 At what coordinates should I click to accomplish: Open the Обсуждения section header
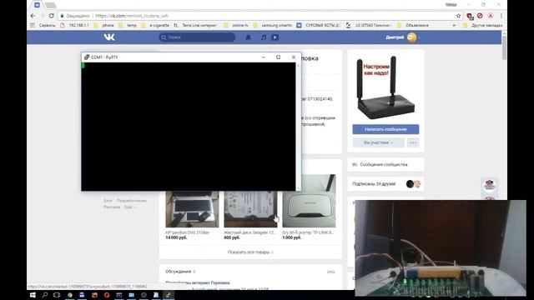179,272
